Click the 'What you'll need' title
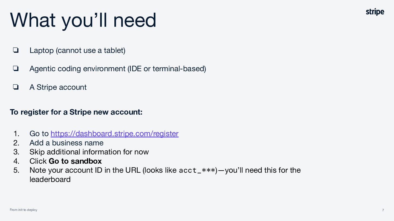This screenshot has height=221, width=394. pyautogui.click(x=83, y=20)
